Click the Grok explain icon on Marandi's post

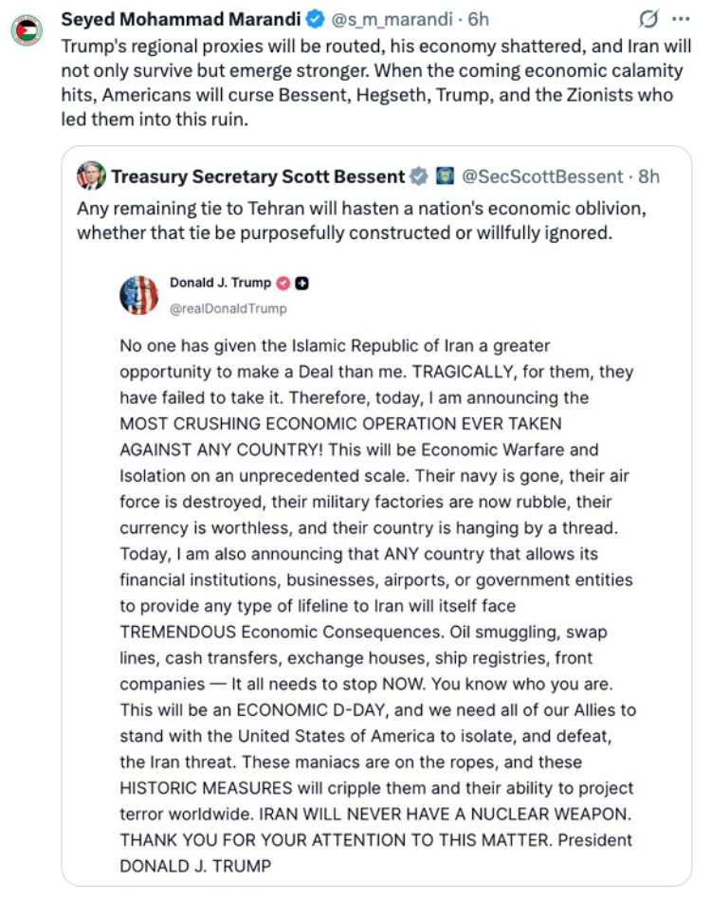click(648, 19)
